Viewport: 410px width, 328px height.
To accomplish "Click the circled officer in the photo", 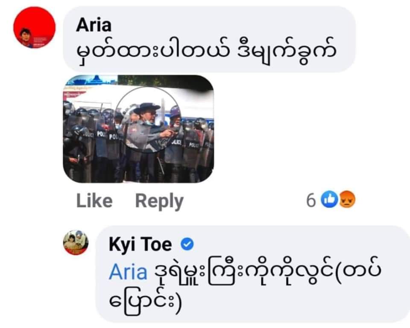I will tap(148, 119).
